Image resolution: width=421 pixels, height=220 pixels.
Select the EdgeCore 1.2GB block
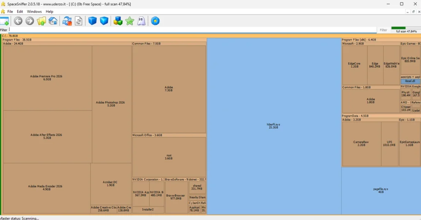coord(355,65)
